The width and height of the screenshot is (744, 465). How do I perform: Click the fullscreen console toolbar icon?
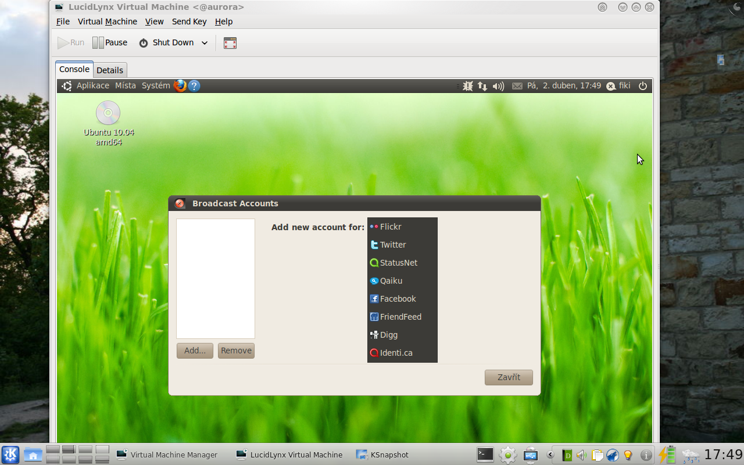pyautogui.click(x=230, y=43)
